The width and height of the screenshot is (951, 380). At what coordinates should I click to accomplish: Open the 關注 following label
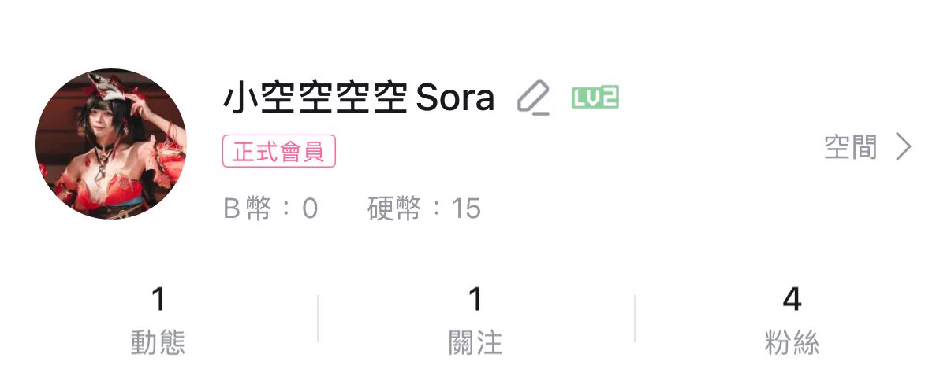[x=475, y=343]
